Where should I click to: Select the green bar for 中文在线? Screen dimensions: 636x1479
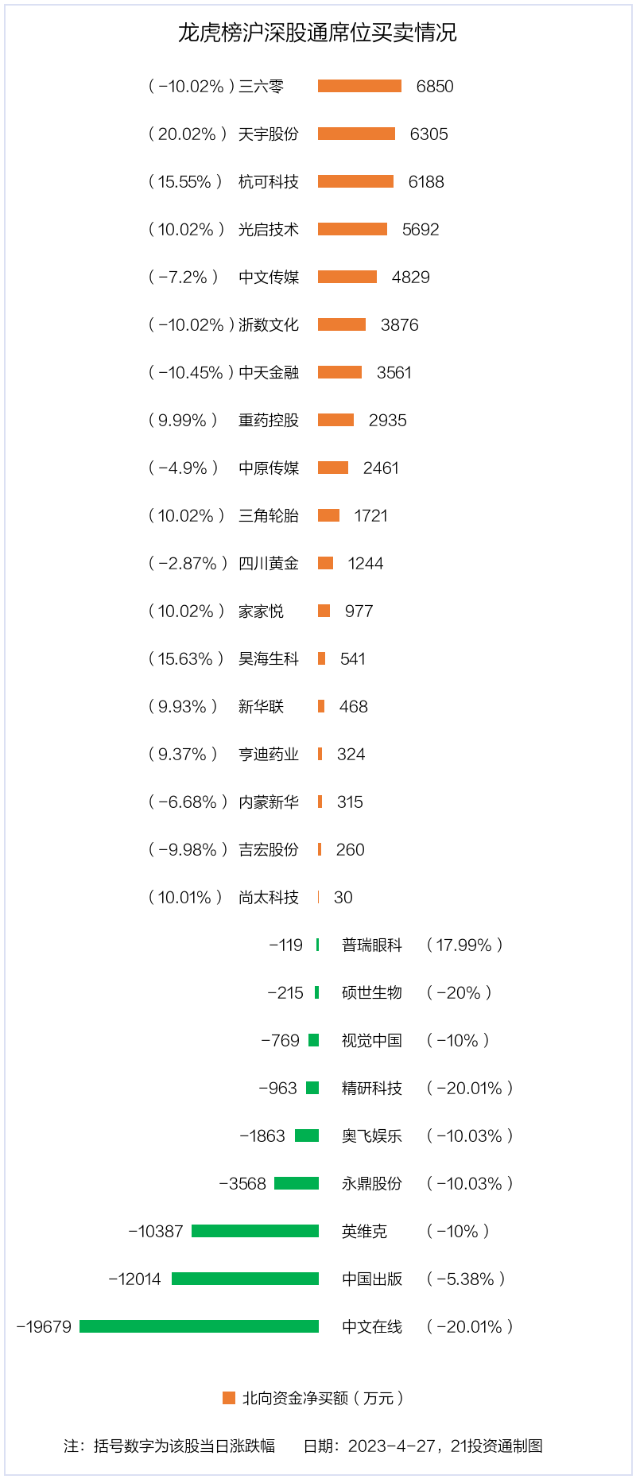pyautogui.click(x=199, y=1326)
